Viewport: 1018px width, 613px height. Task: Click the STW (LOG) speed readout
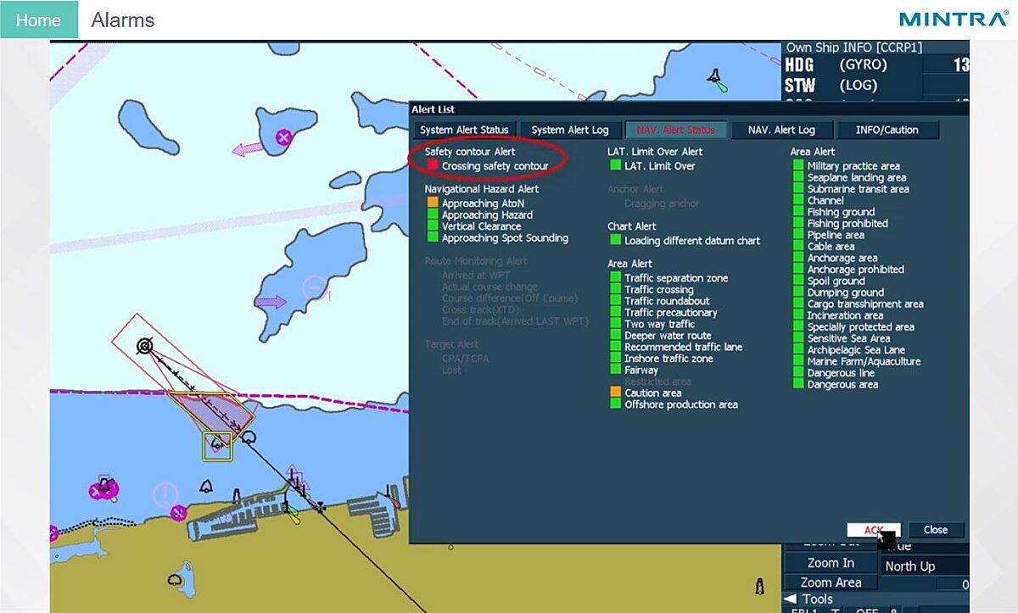pos(876,86)
